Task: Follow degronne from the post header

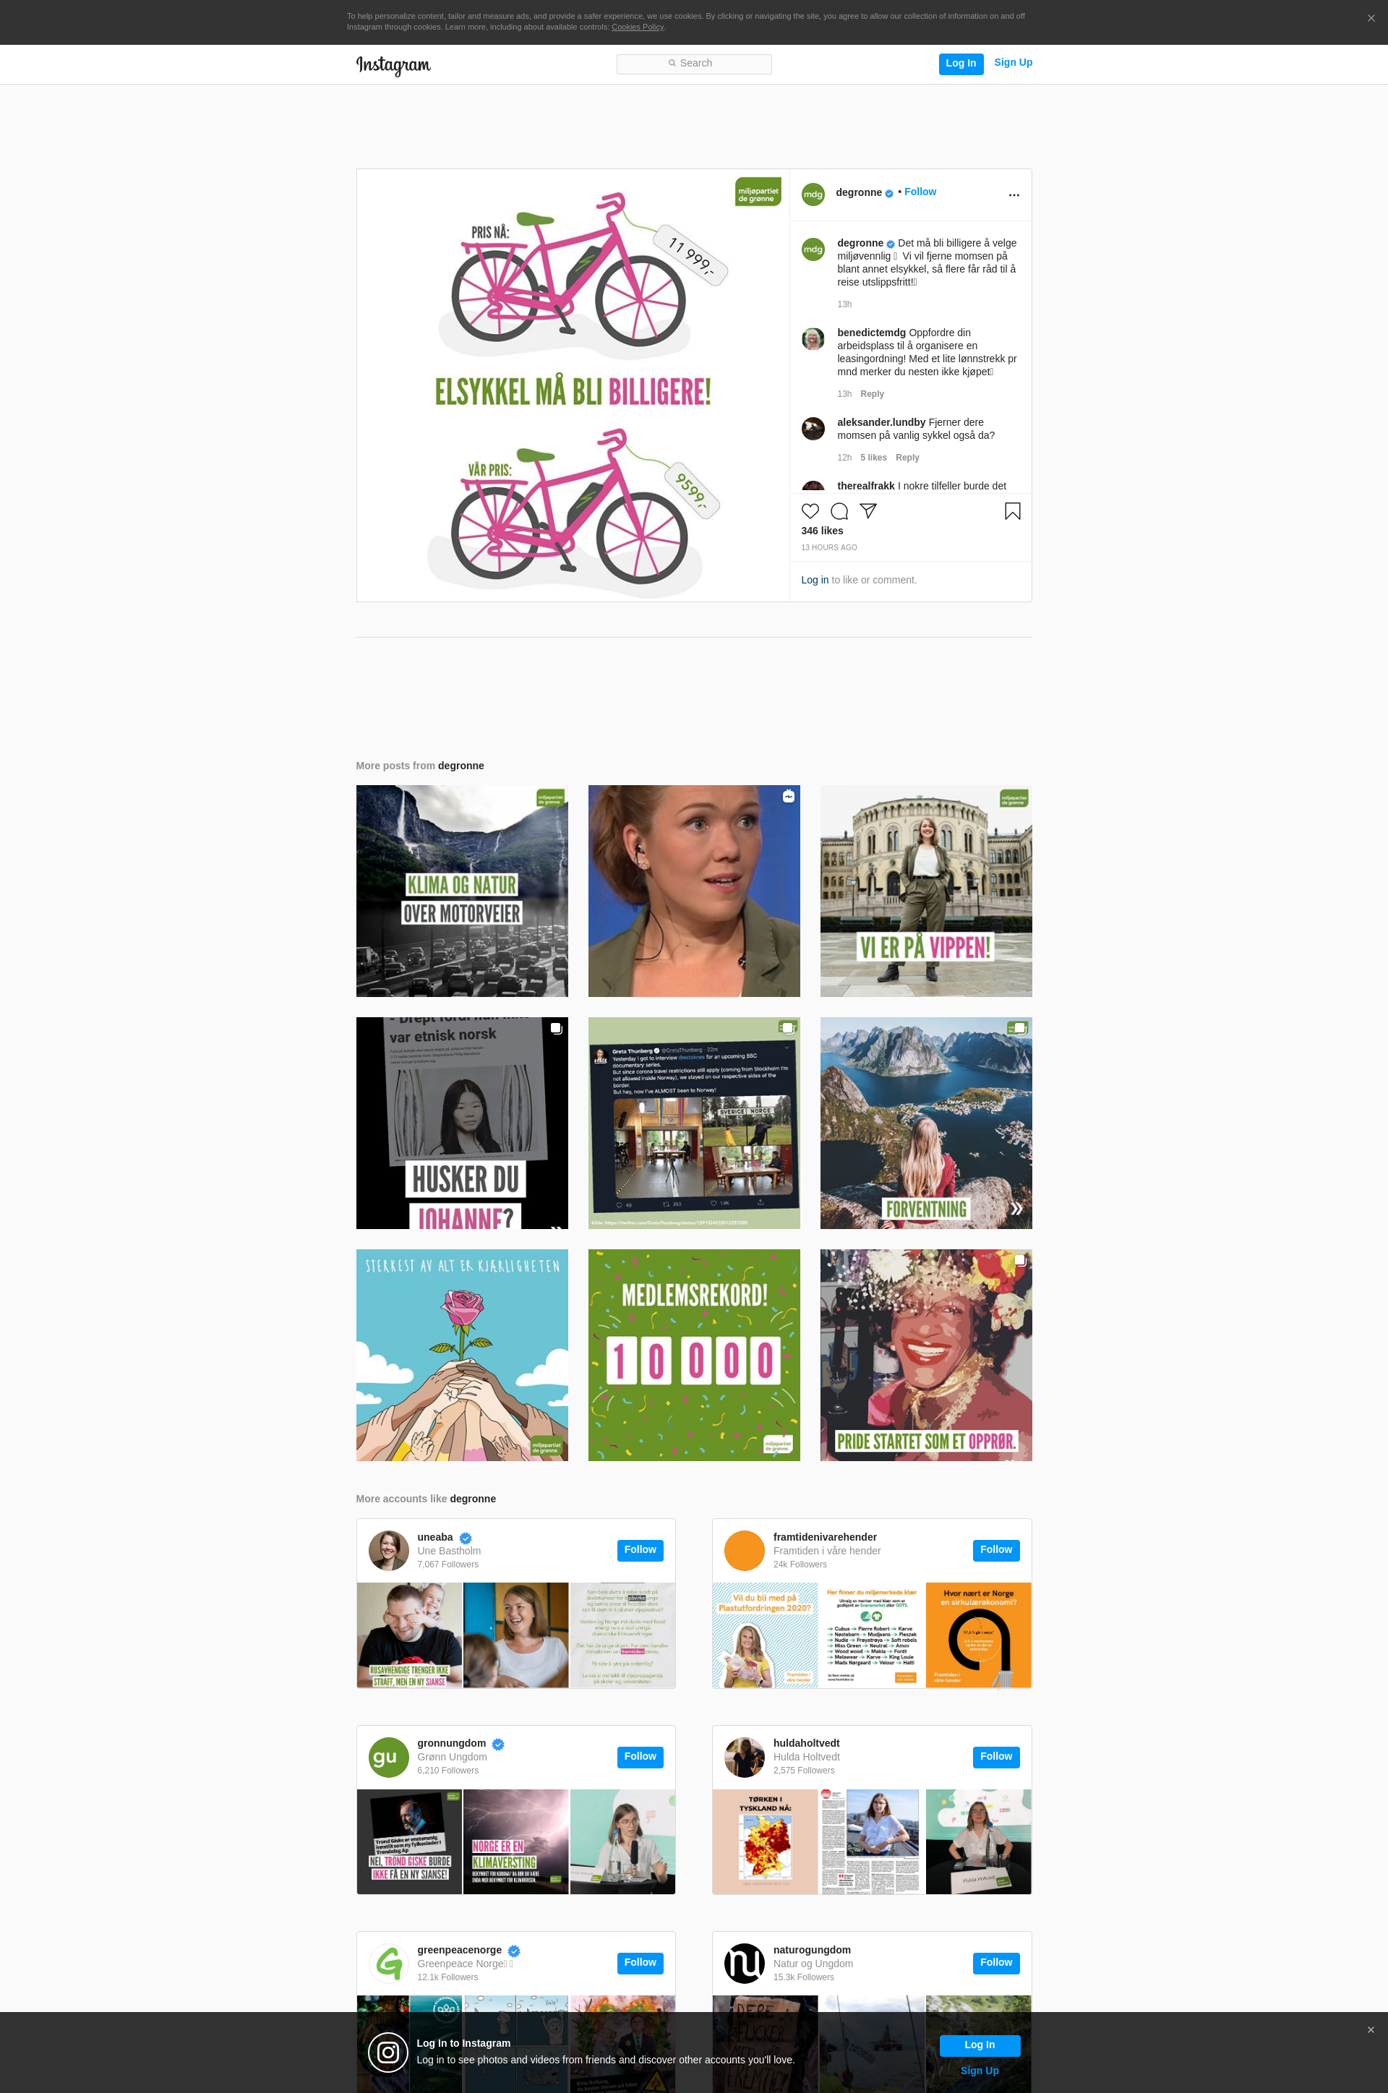Action: [920, 192]
